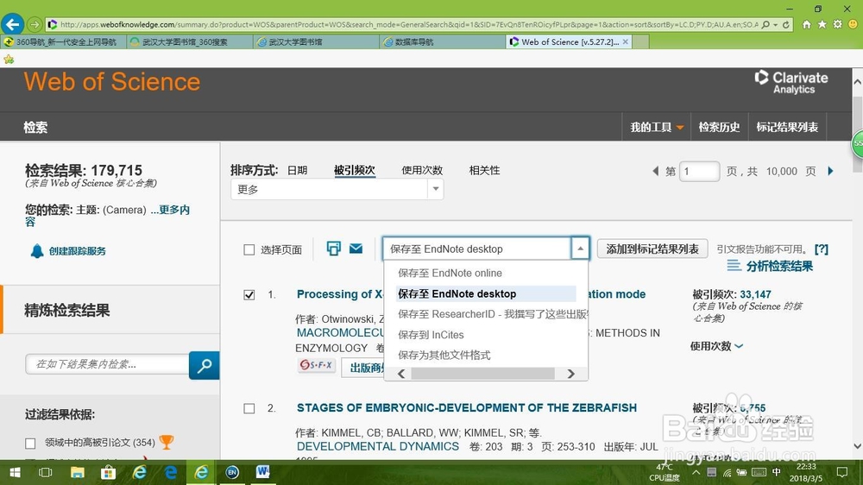Screen dimensions: 863x485
Task: Select 保存至 ResearcherID option
Action: tap(493, 314)
